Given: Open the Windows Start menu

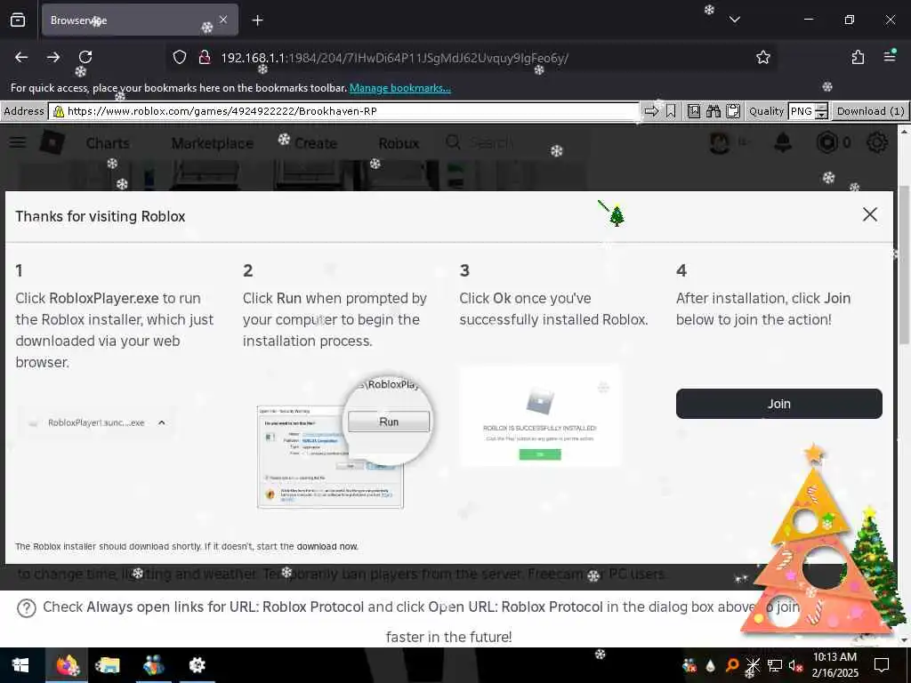Looking at the screenshot, I should pyautogui.click(x=20, y=665).
